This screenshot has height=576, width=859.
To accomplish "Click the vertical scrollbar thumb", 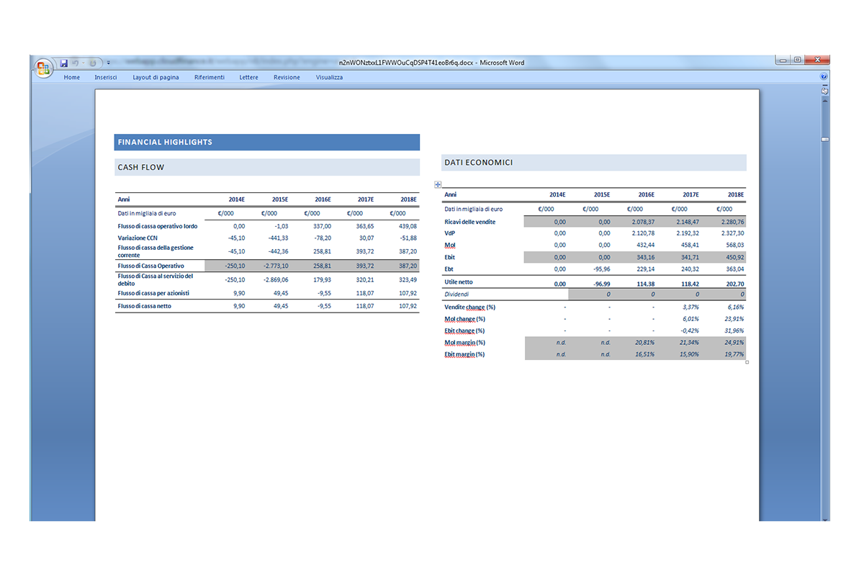I will point(825,139).
